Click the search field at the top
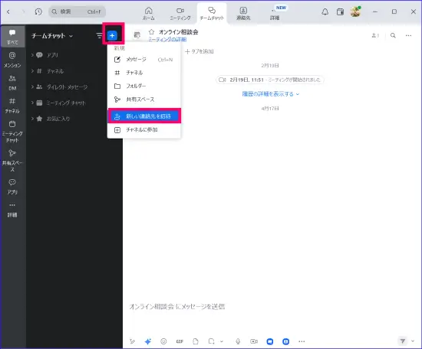This screenshot has height=349, width=422. [x=77, y=11]
